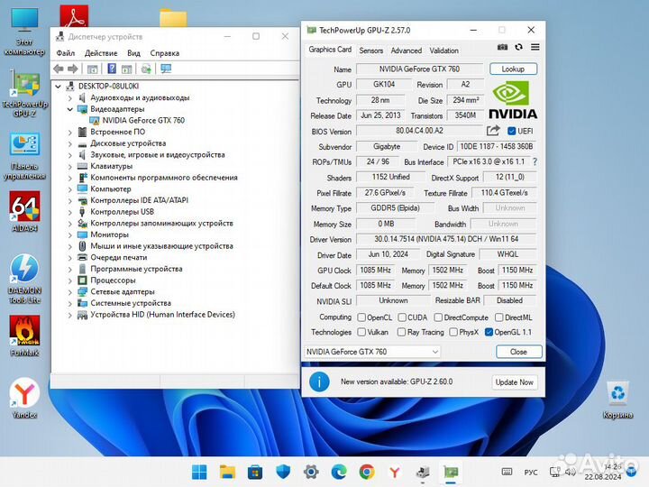Expand the Дисковые устройства category
649x487 pixels.
[69, 143]
